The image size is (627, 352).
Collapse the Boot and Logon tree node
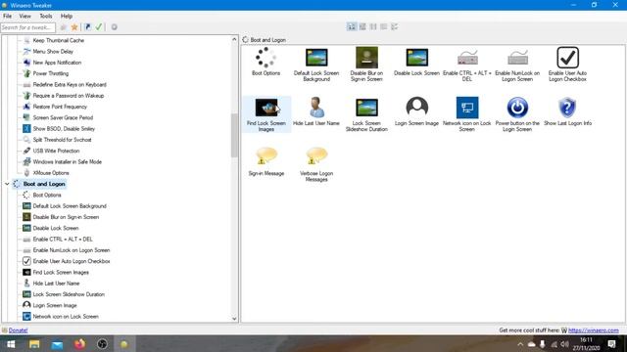7,184
